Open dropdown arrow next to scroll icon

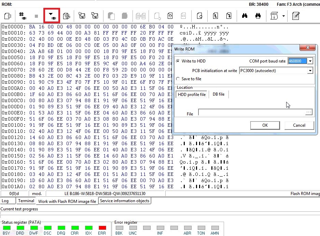[283, 16]
